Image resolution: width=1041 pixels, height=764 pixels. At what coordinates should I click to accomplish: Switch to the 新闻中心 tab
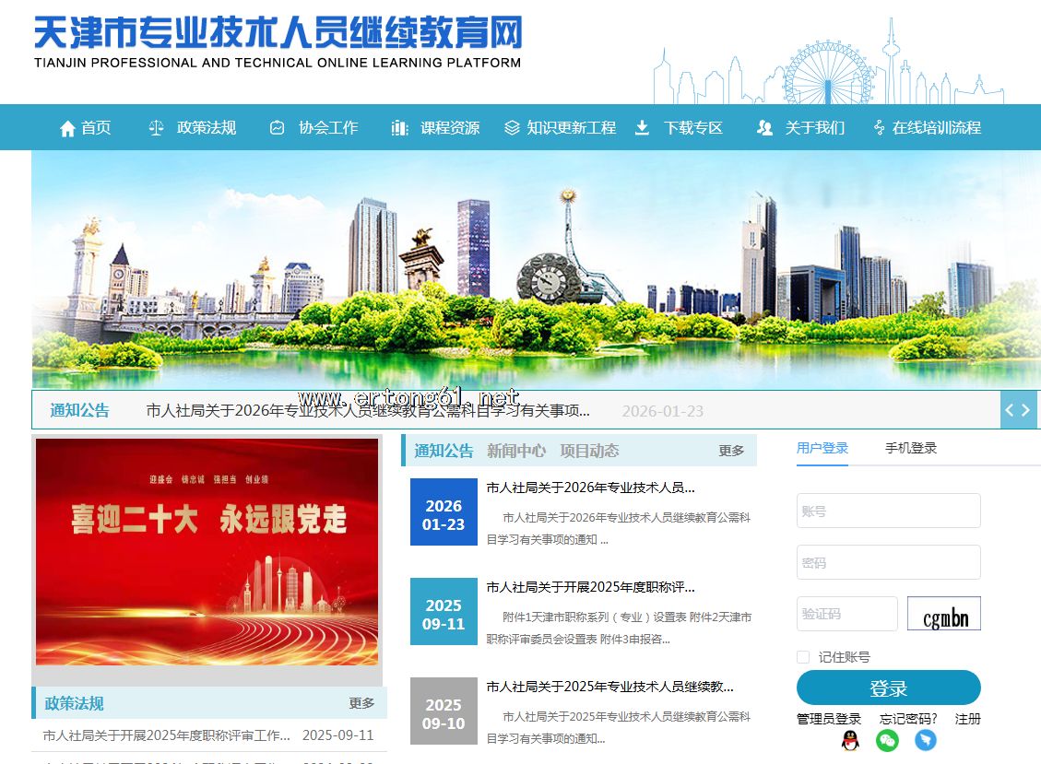pyautogui.click(x=516, y=451)
